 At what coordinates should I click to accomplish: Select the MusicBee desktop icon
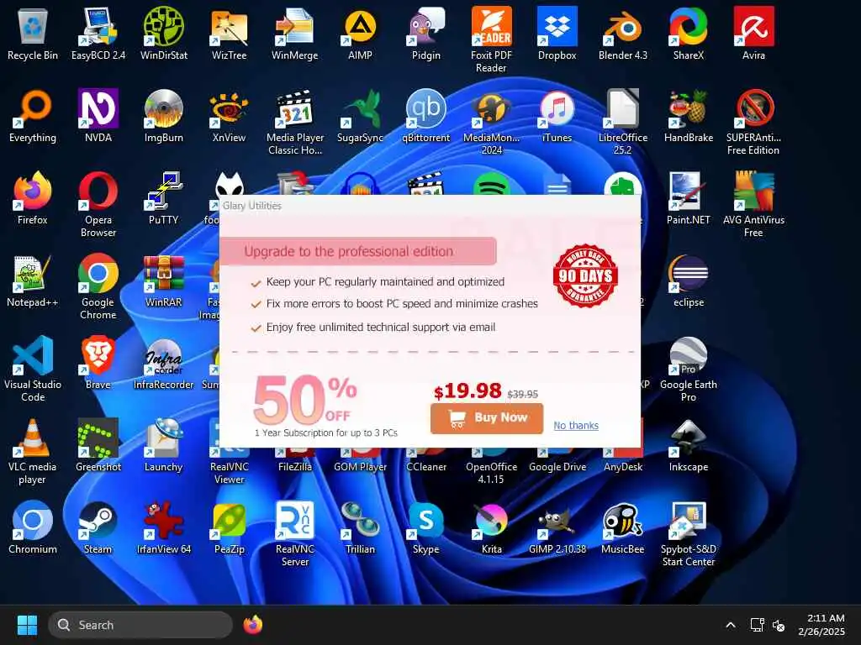(x=623, y=527)
